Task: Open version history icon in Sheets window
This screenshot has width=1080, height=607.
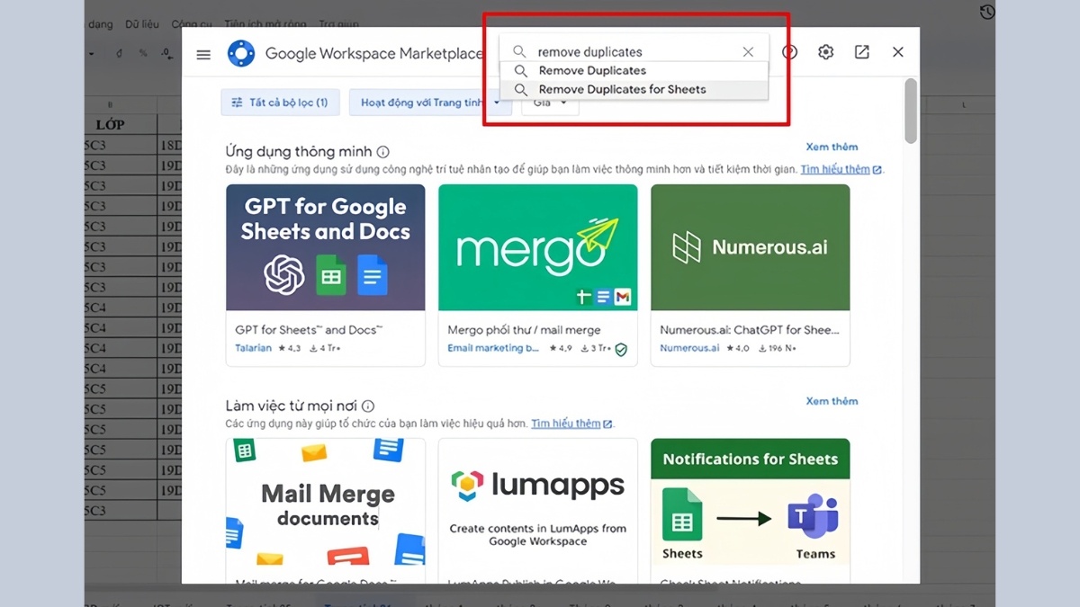Action: click(x=987, y=12)
